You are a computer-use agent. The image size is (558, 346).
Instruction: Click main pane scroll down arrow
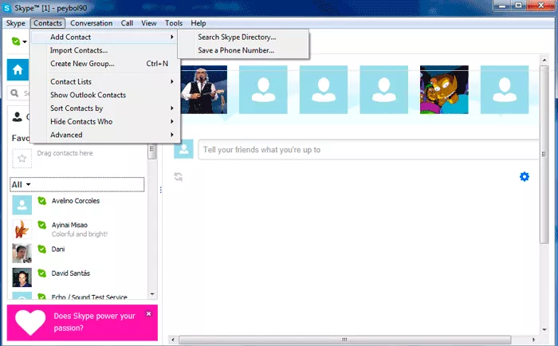tap(544, 329)
